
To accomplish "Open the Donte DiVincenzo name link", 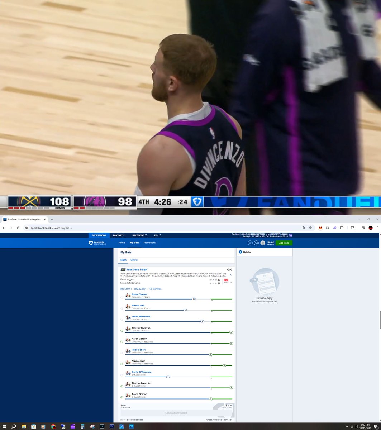I will [142, 372].
